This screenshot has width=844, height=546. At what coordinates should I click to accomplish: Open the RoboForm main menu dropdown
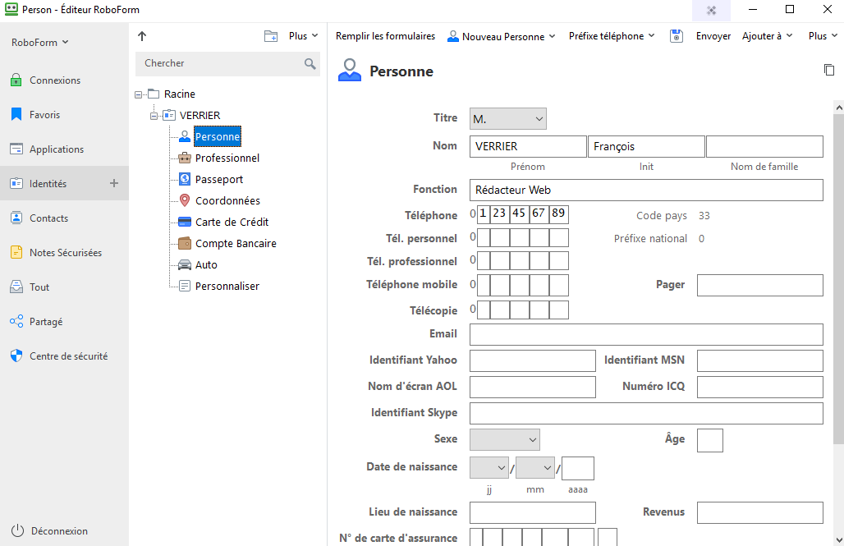click(x=40, y=42)
